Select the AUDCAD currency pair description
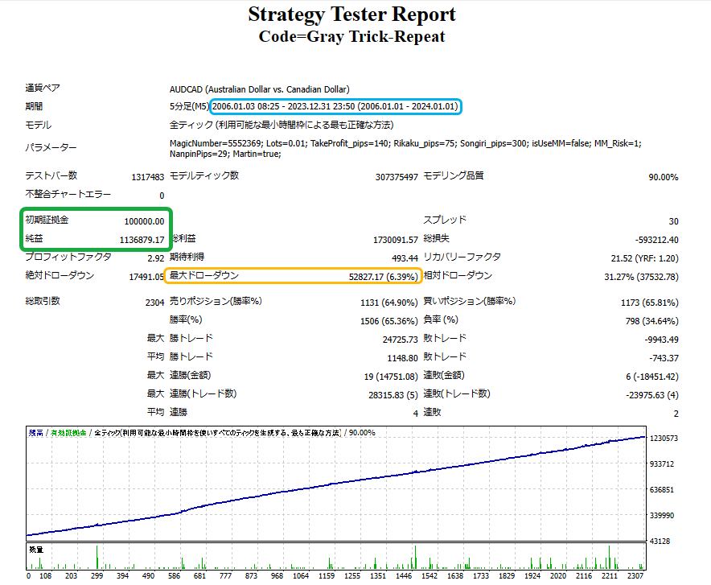Viewport: 711px width, 585px height. pyautogui.click(x=259, y=89)
